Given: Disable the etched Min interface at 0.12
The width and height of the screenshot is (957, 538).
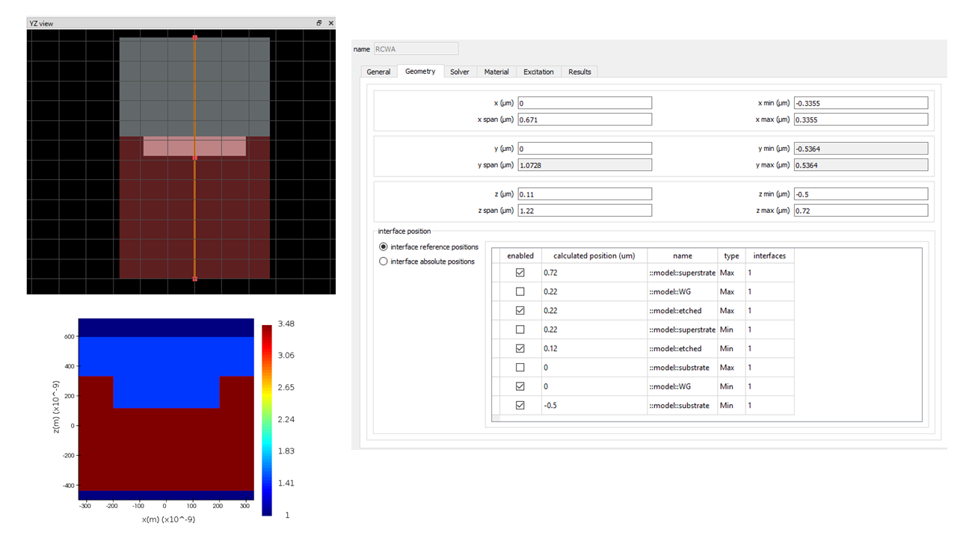Looking at the screenshot, I should [x=520, y=348].
